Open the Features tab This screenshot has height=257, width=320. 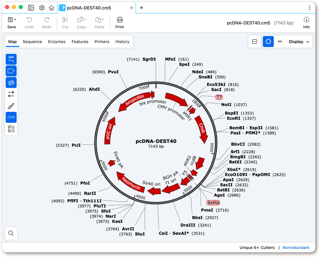pyautogui.click(x=80, y=41)
